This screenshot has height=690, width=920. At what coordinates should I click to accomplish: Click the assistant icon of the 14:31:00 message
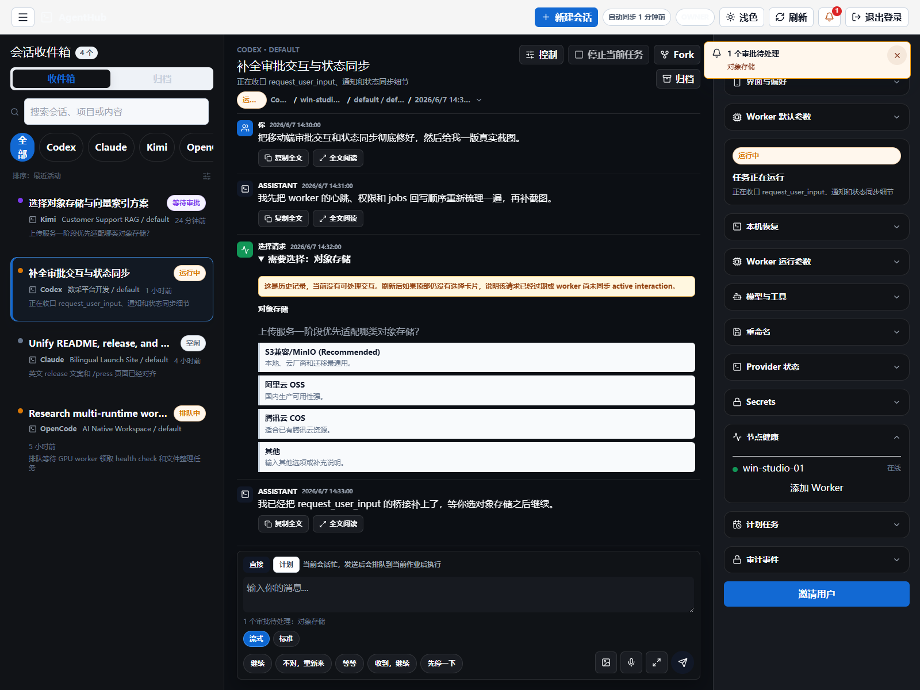point(245,189)
